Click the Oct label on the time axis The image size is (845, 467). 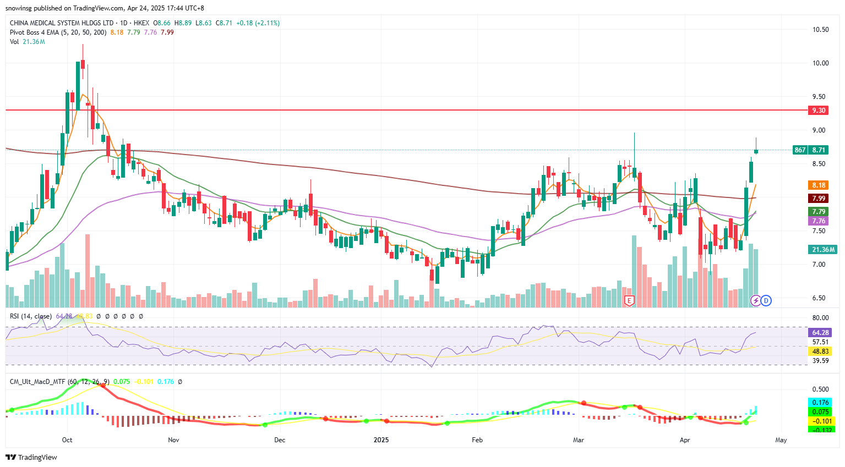tap(67, 440)
